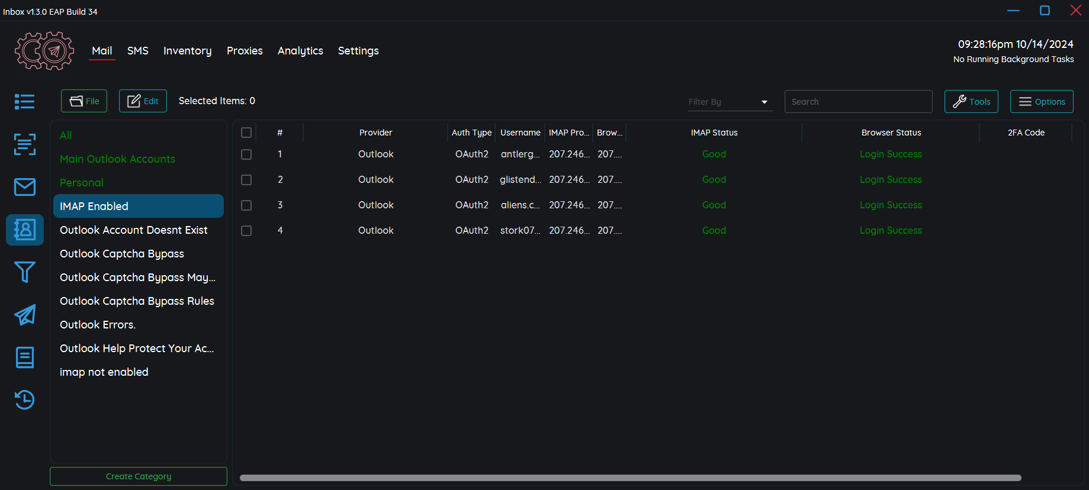Sort by the IMAP Status column header
This screenshot has width=1089, height=490.
(714, 133)
